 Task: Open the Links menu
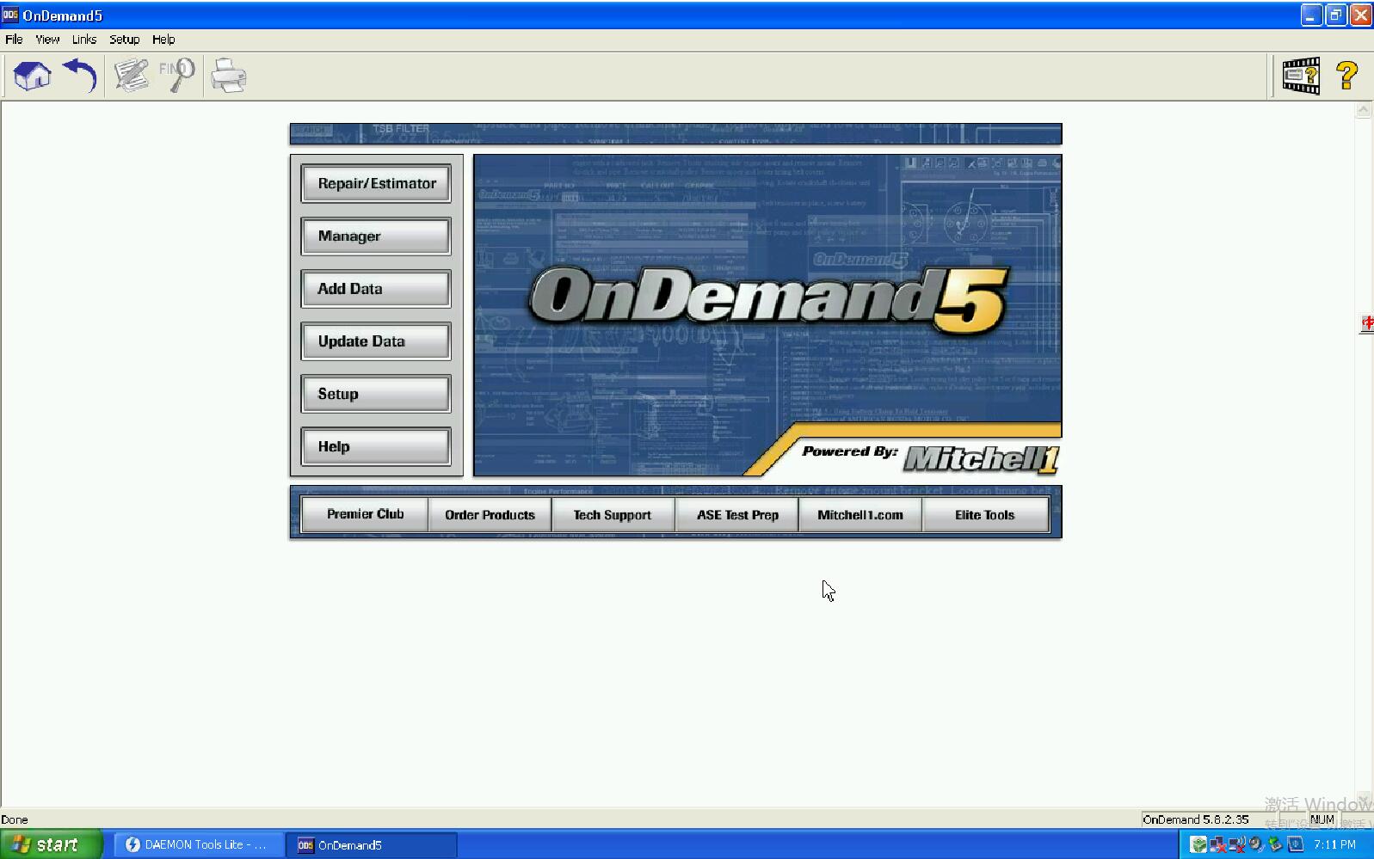[84, 40]
